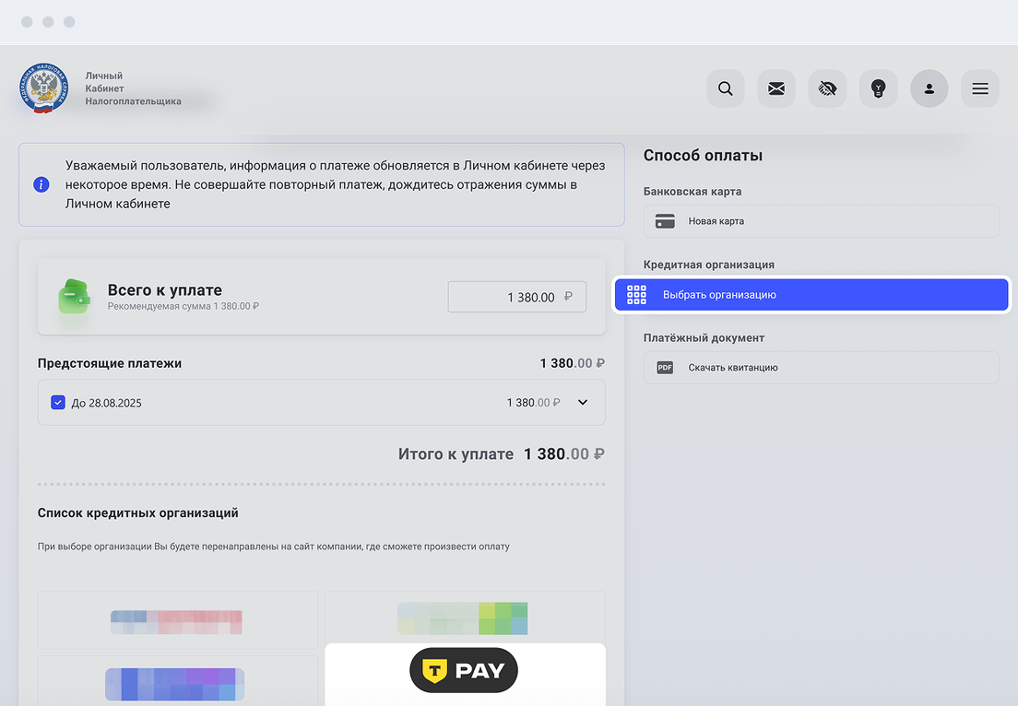Click the lightbulb icon in the header
1018x706 pixels.
pyautogui.click(x=878, y=89)
